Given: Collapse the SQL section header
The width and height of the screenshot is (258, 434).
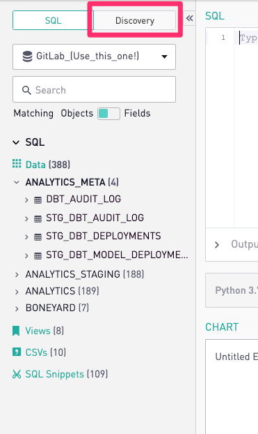Looking at the screenshot, I should click(x=16, y=142).
